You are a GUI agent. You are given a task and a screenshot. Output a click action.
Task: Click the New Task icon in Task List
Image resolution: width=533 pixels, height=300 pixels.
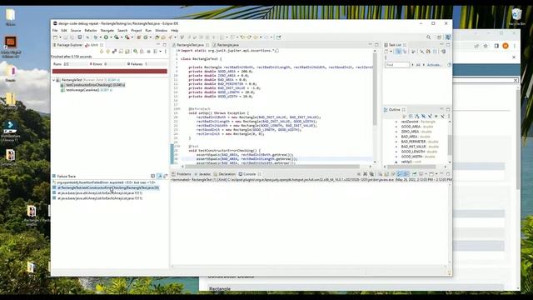[x=386, y=52]
